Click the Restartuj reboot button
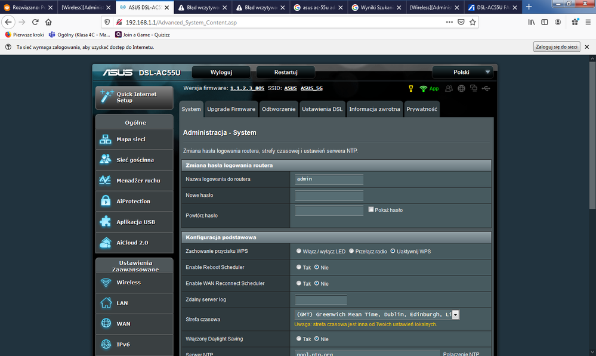 coord(286,72)
